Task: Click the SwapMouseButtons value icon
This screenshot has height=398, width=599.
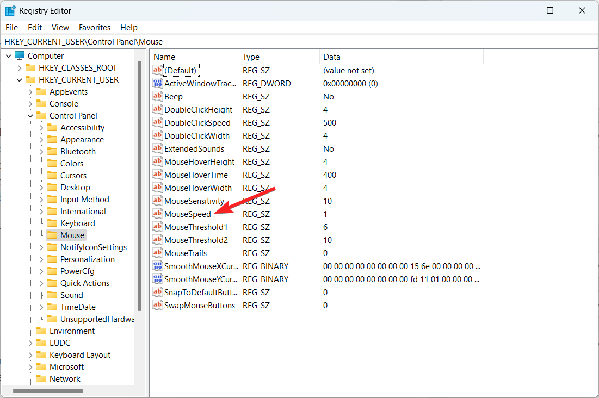Action: click(157, 305)
